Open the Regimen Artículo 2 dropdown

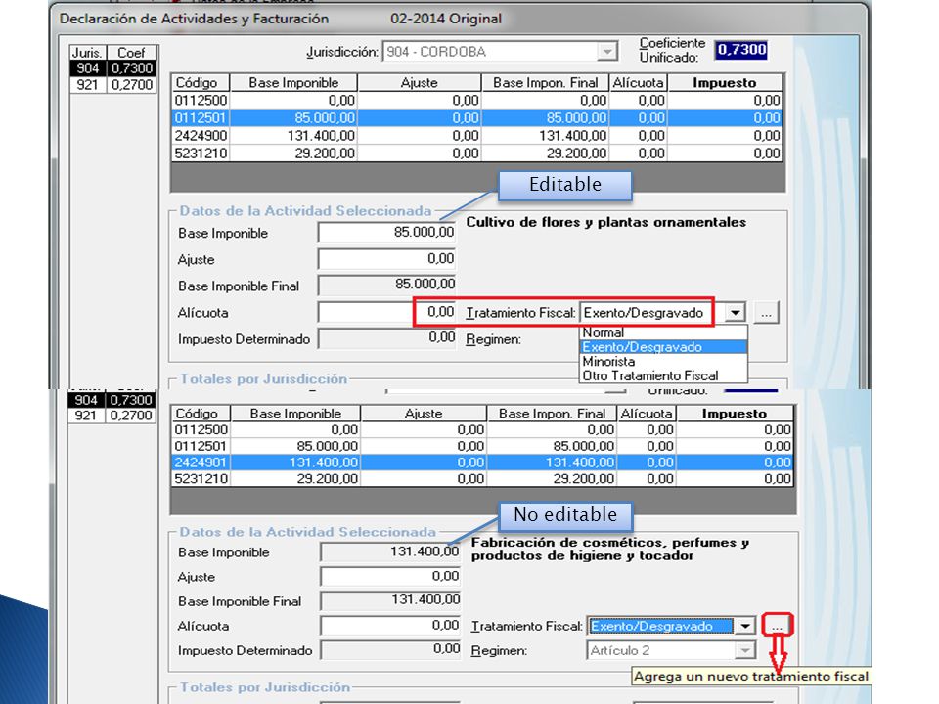[x=744, y=651]
